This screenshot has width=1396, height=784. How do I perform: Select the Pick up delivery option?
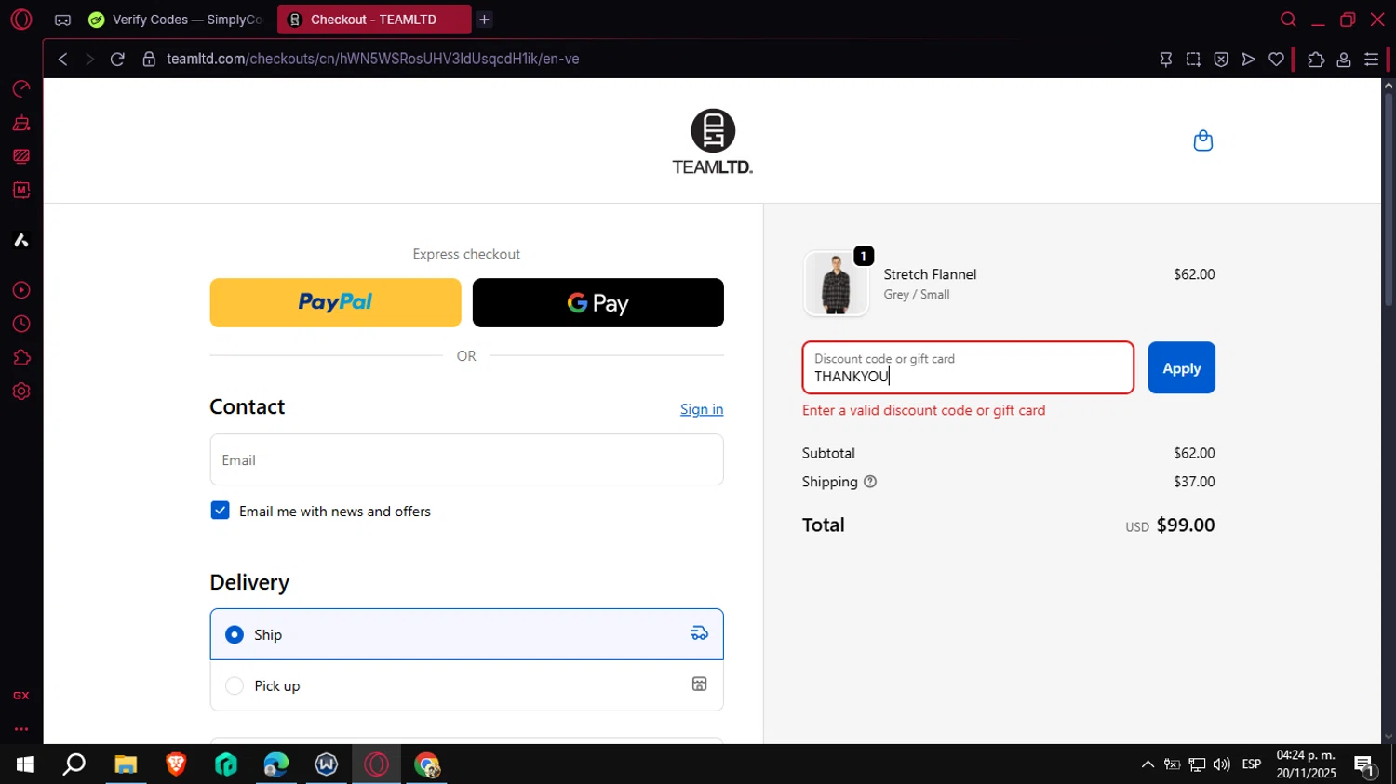pos(466,685)
